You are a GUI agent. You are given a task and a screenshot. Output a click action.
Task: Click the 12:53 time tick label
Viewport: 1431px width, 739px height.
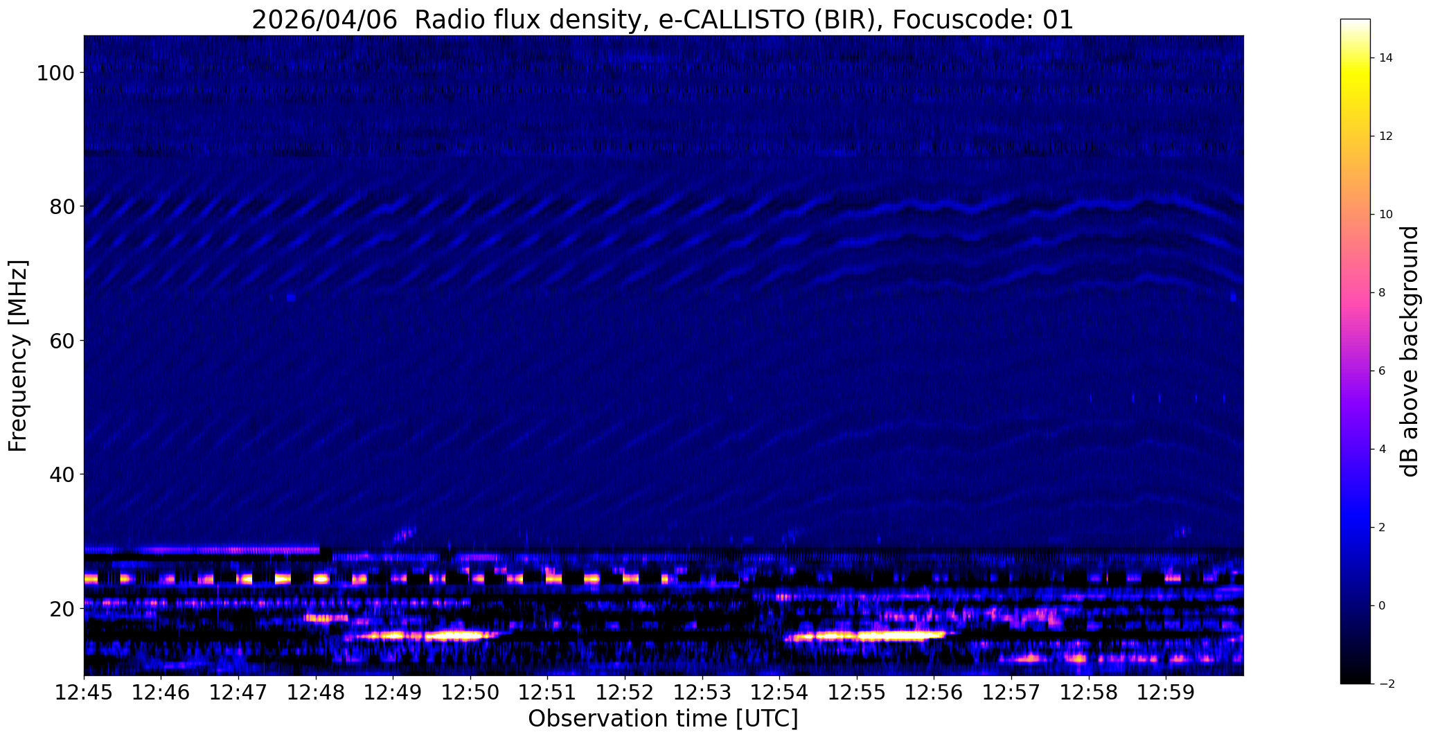click(x=702, y=692)
